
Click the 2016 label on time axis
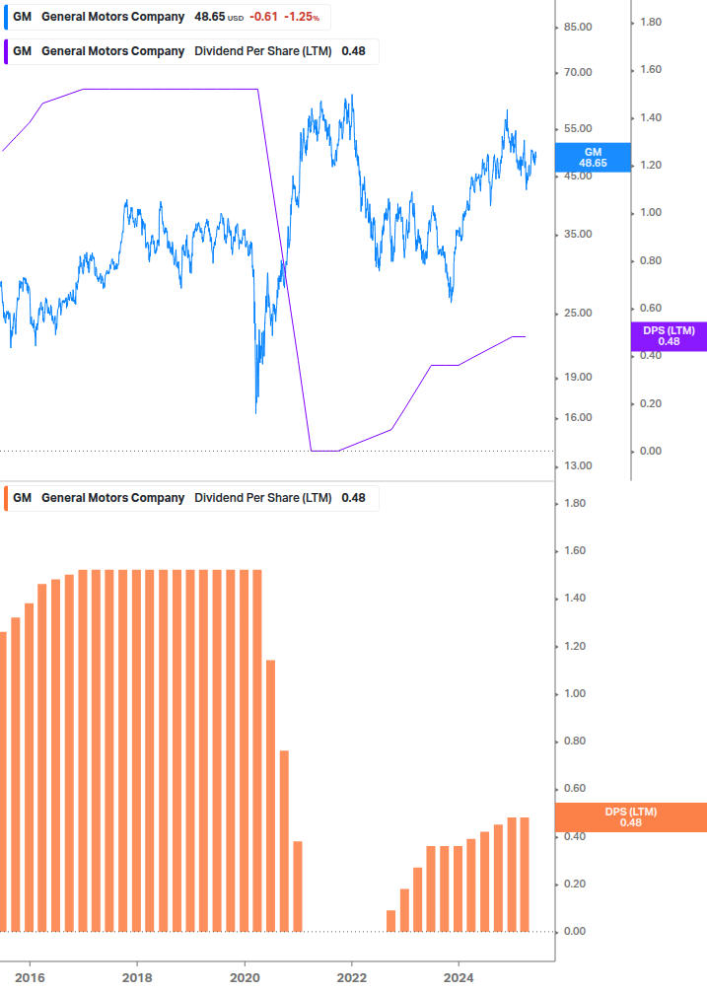tap(30, 978)
